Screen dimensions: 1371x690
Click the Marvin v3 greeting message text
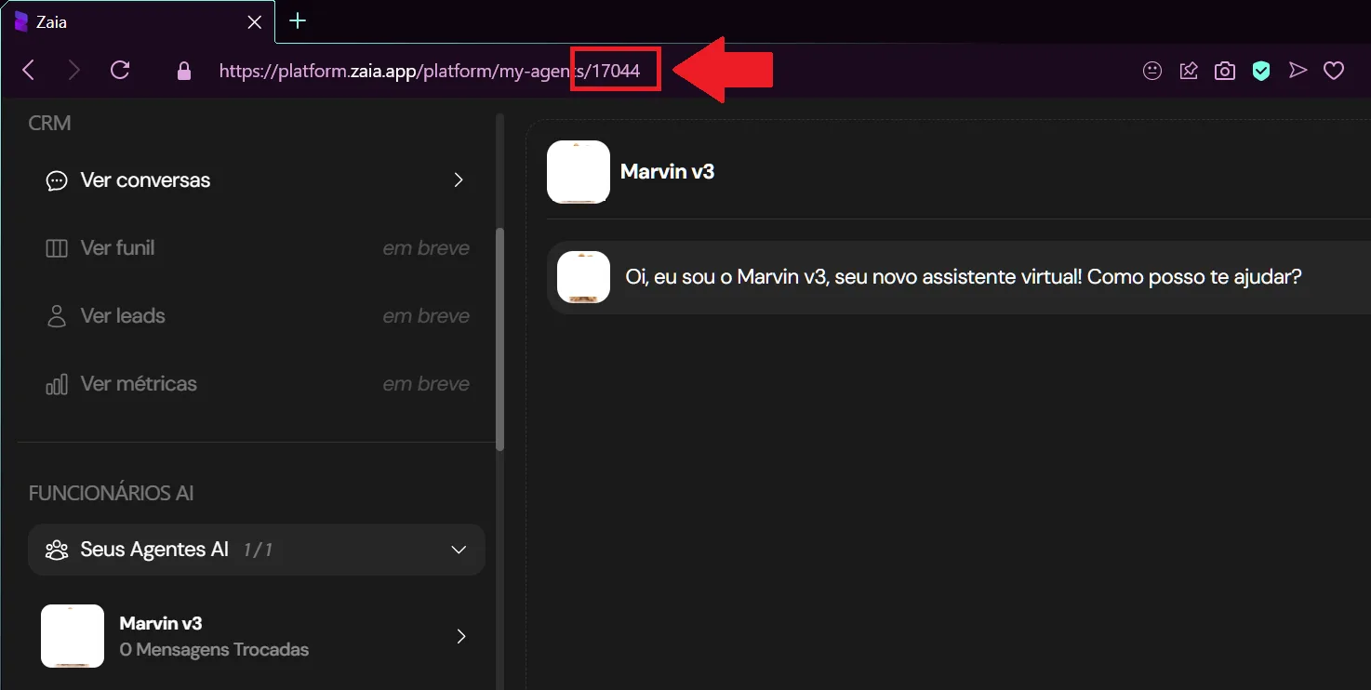pos(964,277)
